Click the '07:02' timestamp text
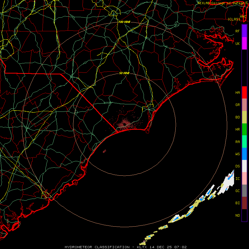 (180, 247)
